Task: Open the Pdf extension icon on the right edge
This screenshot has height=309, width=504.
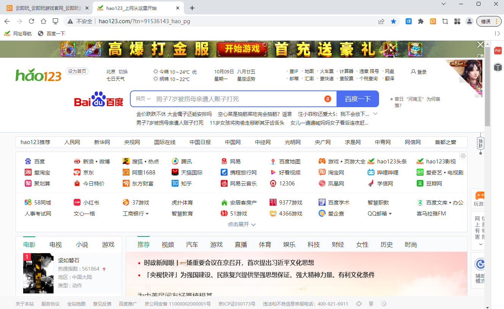Action: pyautogui.click(x=498, y=50)
